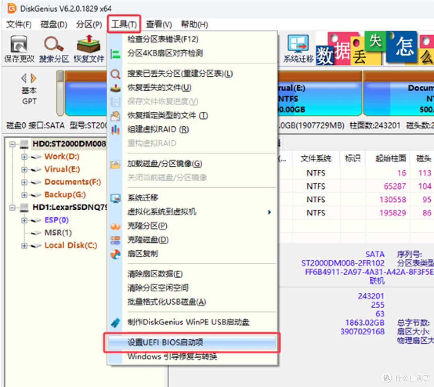
Task: Click the virtual RAID chart icon
Action: (115, 129)
